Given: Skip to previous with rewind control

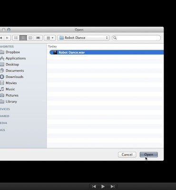Looking at the screenshot, I should (x=94, y=187).
